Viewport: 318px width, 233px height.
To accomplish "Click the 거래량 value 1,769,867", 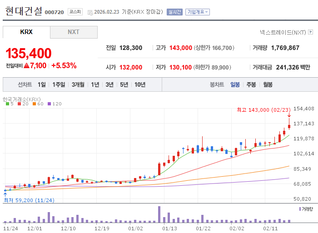I will click(x=285, y=48).
